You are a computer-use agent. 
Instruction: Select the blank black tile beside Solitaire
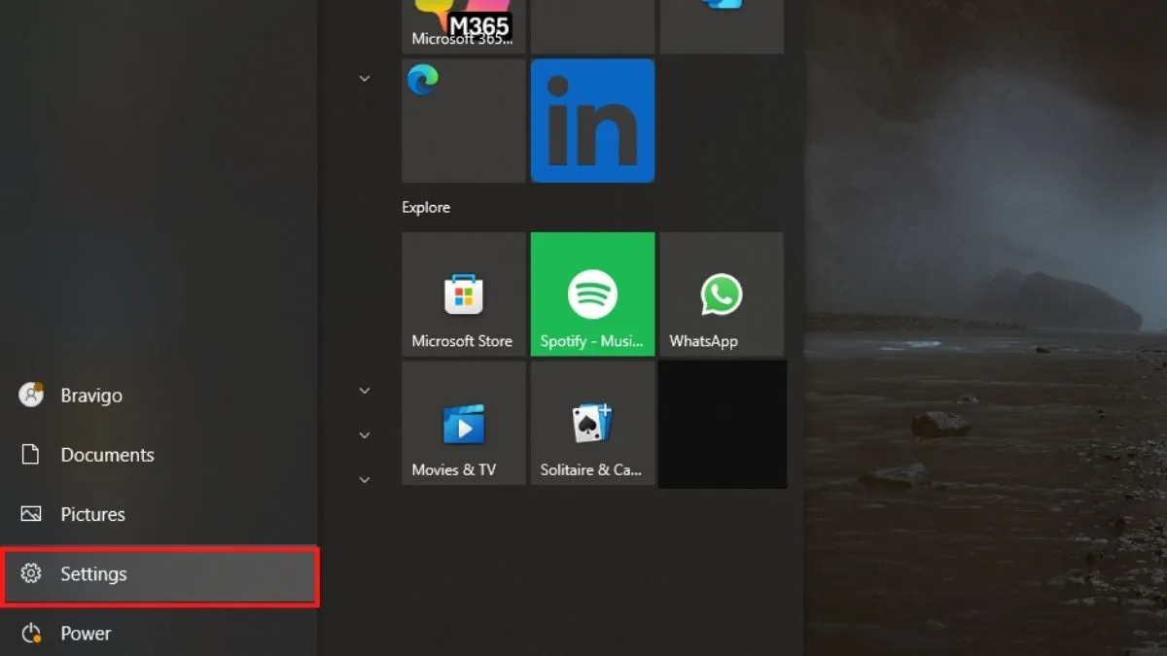pyautogui.click(x=722, y=424)
